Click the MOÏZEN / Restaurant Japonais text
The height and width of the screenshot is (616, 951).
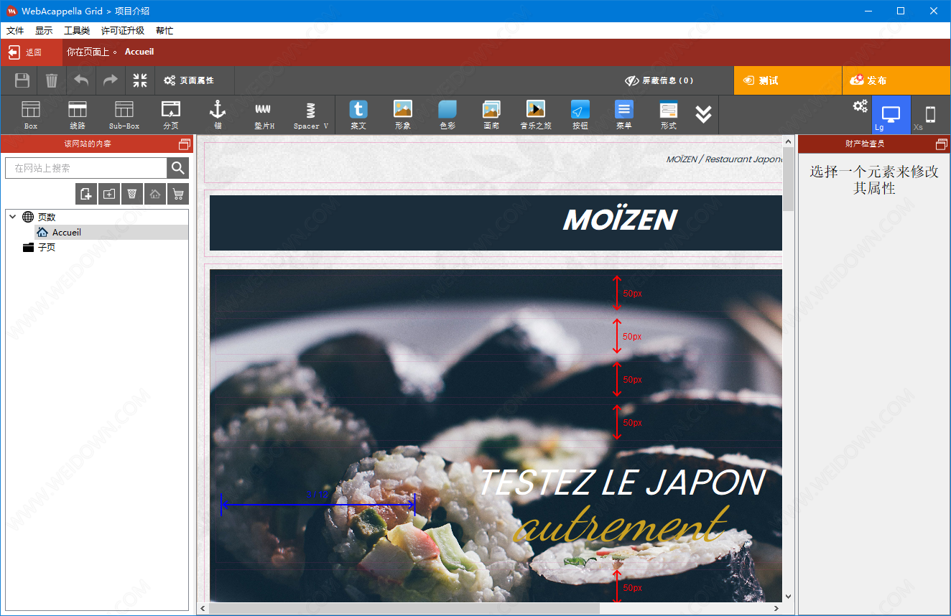pyautogui.click(x=724, y=159)
